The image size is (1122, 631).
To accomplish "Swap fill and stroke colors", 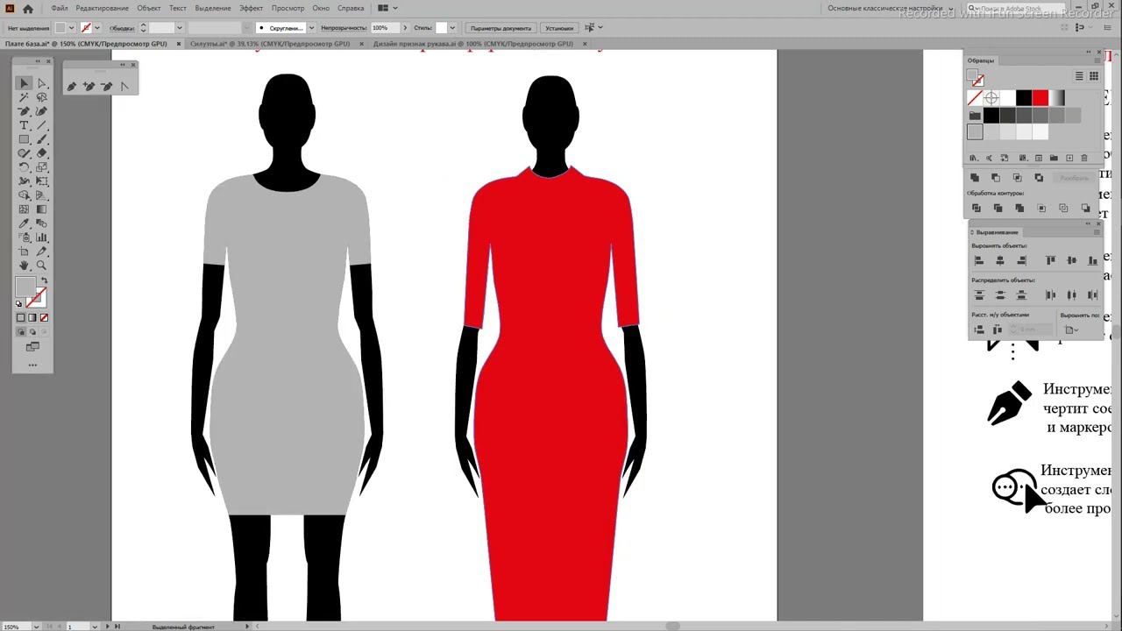I will (44, 280).
